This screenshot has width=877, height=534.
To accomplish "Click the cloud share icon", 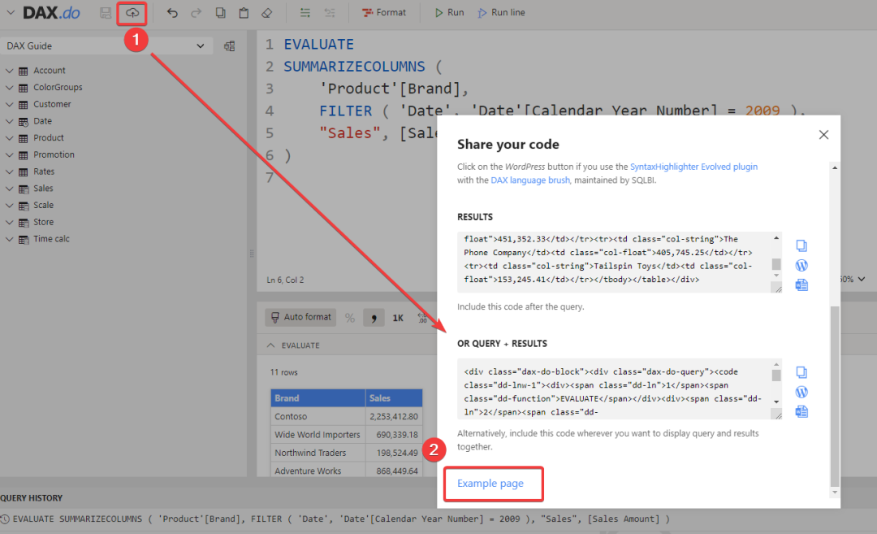I will pos(132,12).
